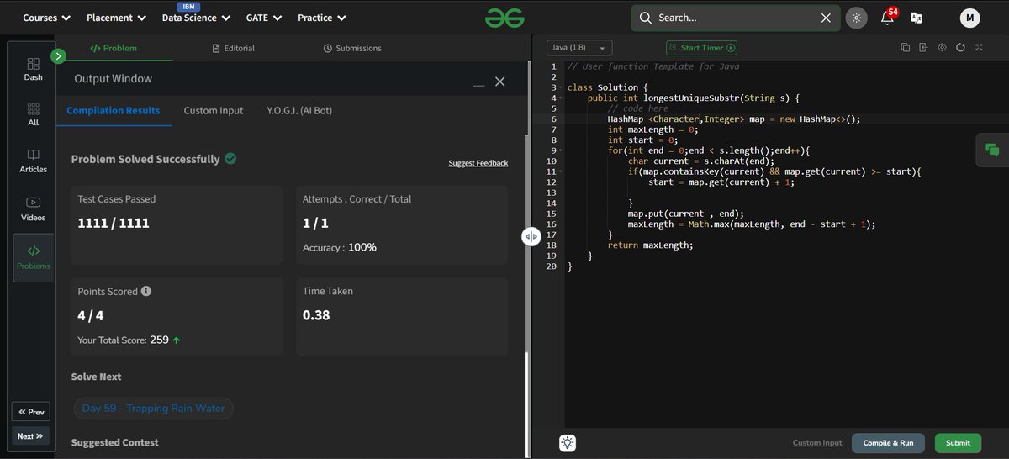Open the language translate icon

917,18
